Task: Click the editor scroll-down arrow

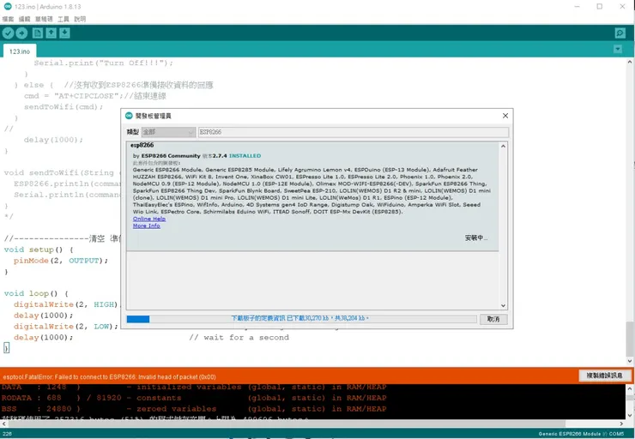Action: tap(630, 361)
